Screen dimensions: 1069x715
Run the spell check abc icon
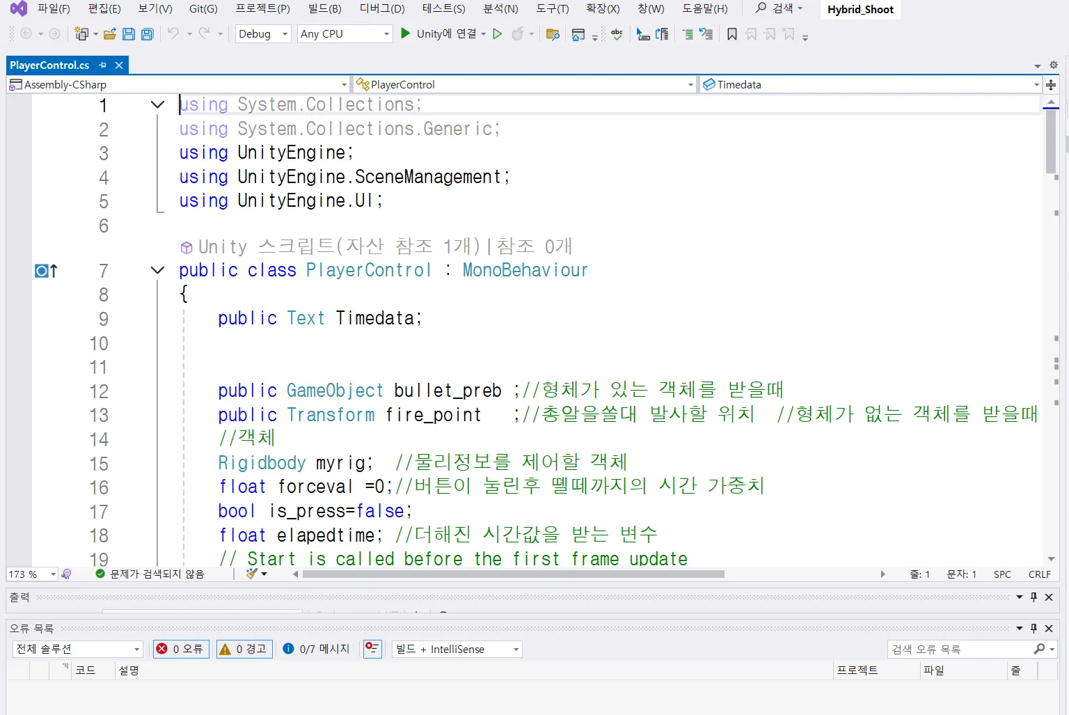pos(616,33)
